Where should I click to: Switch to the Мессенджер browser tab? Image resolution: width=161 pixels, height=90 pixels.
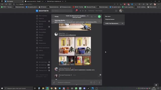coord(14,1)
